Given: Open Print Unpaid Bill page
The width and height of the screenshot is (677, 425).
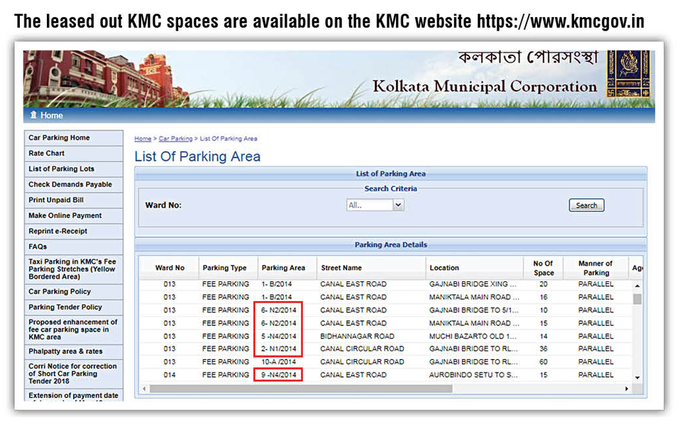Looking at the screenshot, I should coord(55,200).
